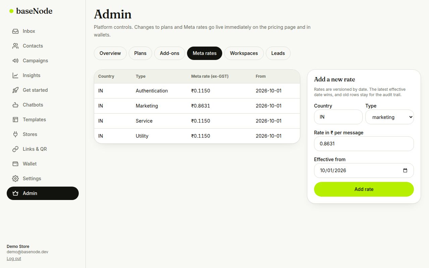Click the Wallet icon in sidebar
This screenshot has height=268, width=429.
point(15,164)
